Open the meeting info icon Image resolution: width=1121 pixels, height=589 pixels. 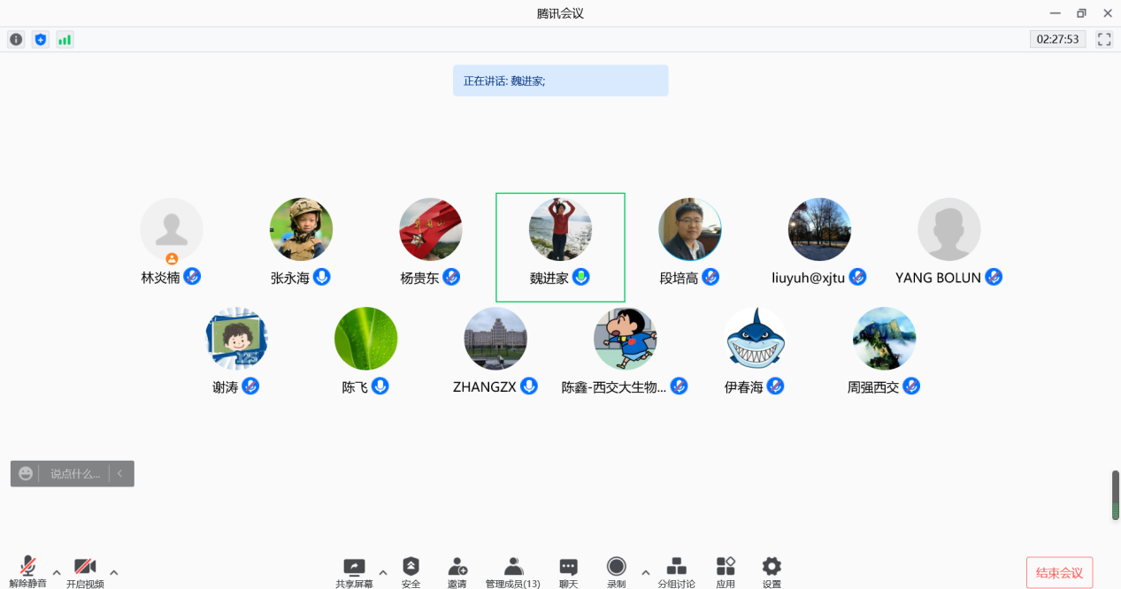[15, 39]
